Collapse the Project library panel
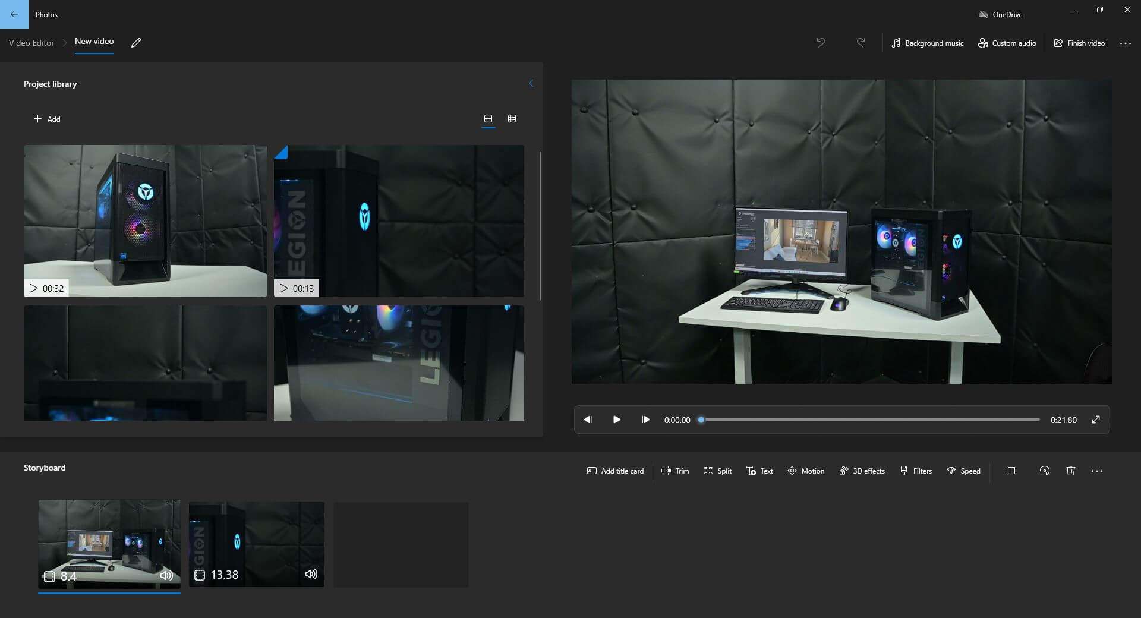The width and height of the screenshot is (1141, 618). pyautogui.click(x=531, y=84)
